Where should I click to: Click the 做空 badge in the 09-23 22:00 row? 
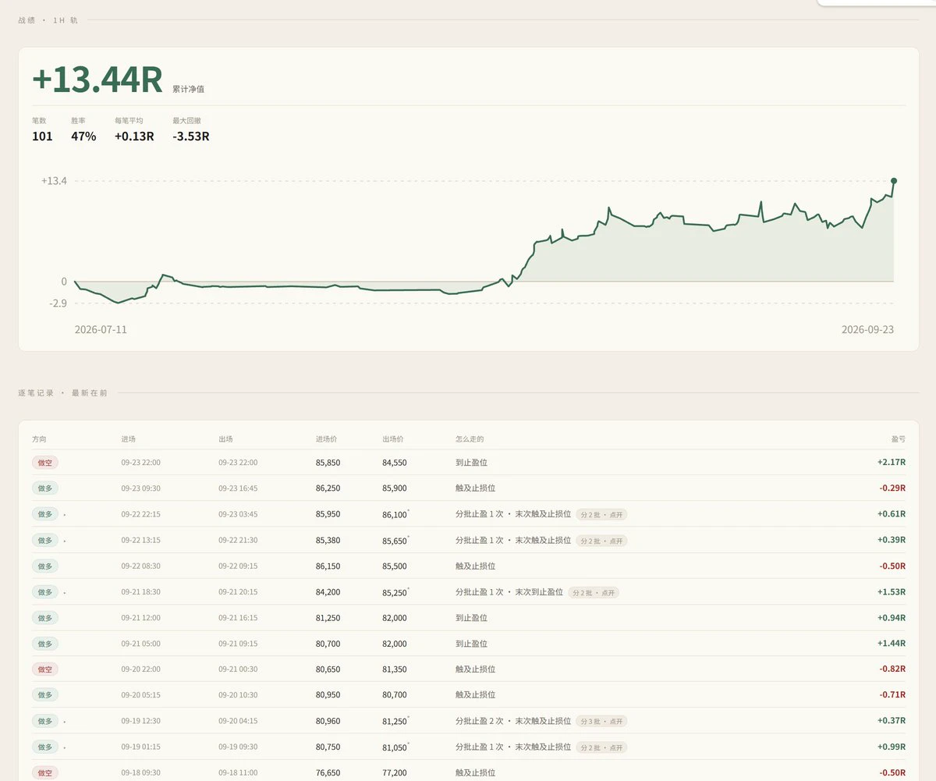[45, 463]
